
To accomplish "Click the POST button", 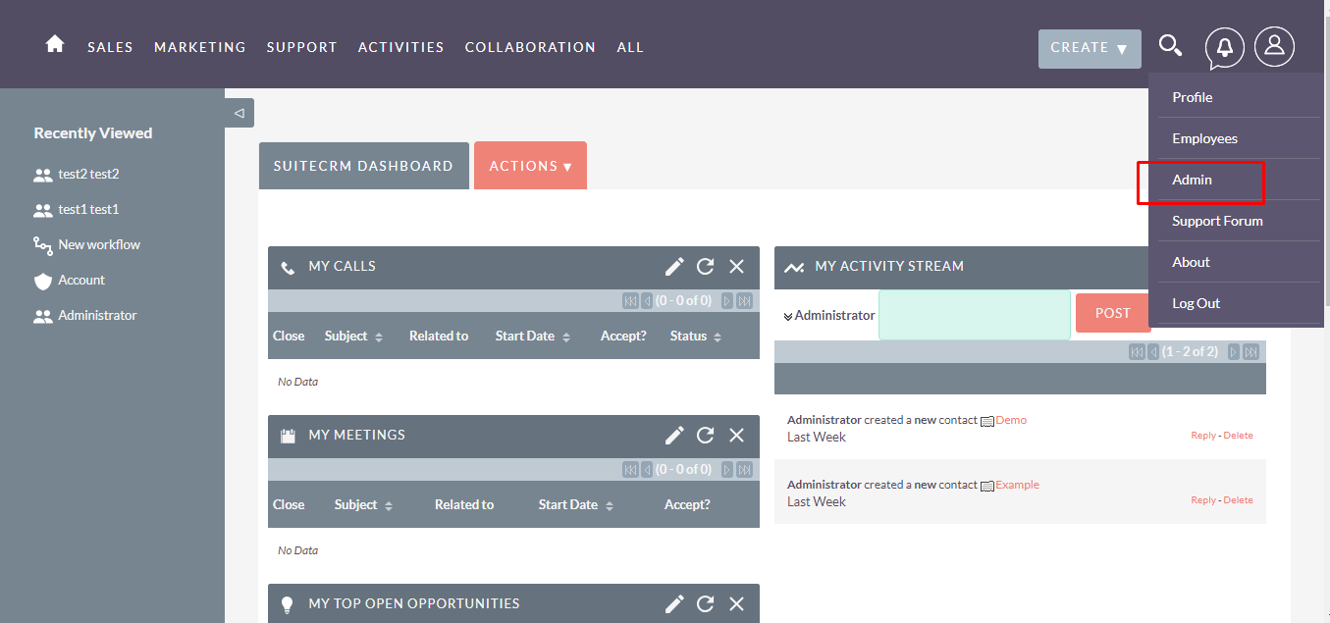I will 1113,313.
